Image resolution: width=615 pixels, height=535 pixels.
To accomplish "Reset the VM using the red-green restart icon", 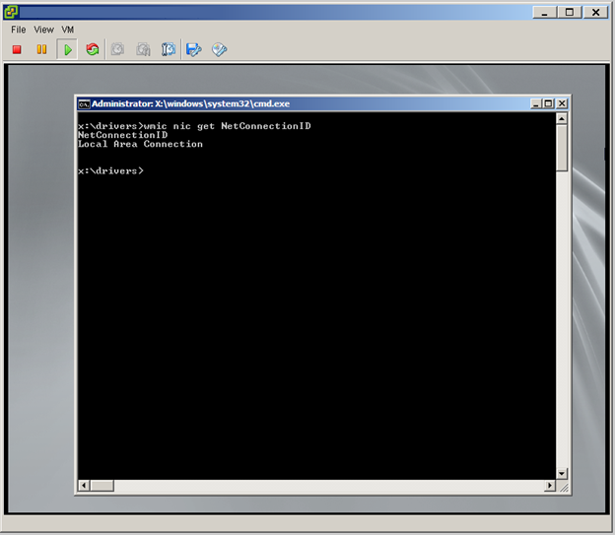I will tap(93, 49).
